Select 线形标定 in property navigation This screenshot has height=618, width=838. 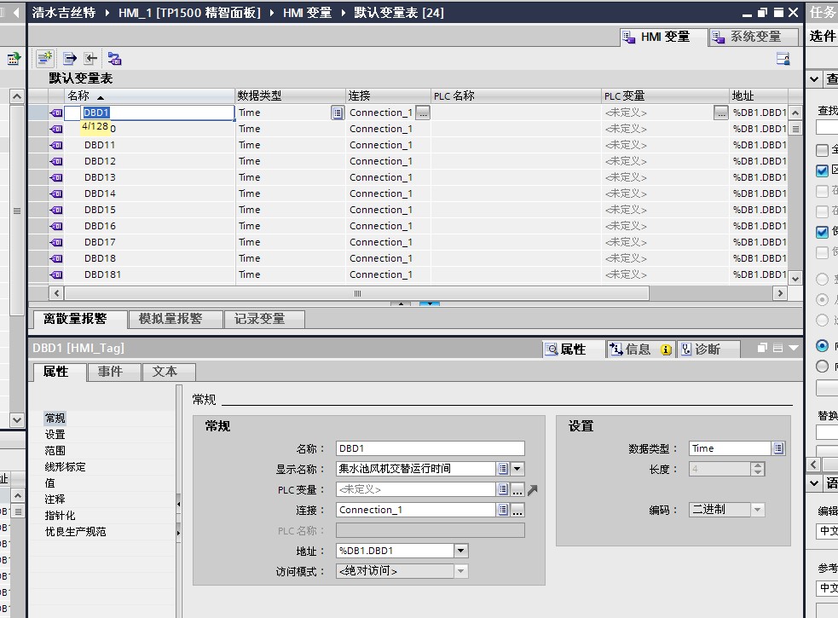point(65,467)
